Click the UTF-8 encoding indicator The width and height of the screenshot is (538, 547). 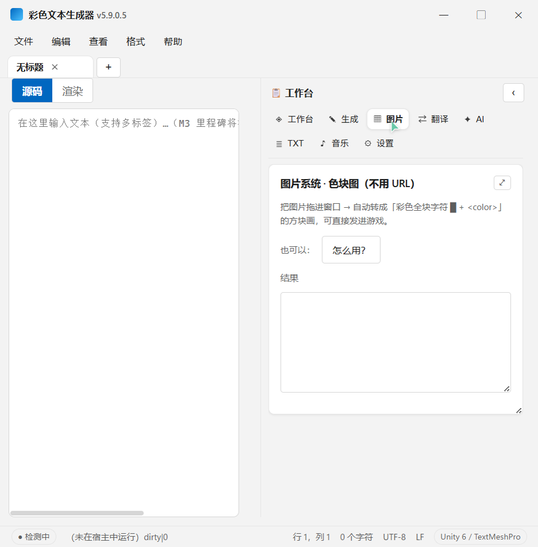394,537
